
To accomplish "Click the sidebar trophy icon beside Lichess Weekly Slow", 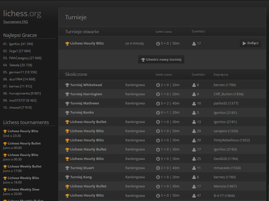I will [5, 189].
